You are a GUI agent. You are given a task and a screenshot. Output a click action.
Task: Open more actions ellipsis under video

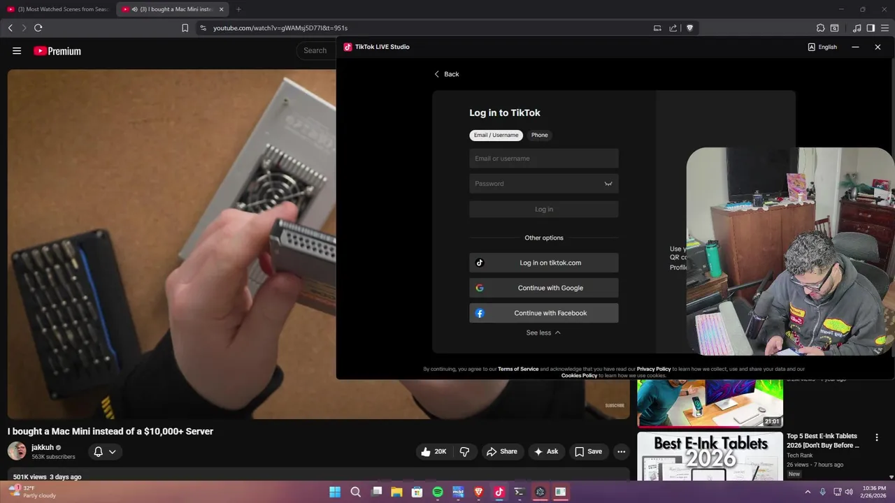pyautogui.click(x=621, y=451)
